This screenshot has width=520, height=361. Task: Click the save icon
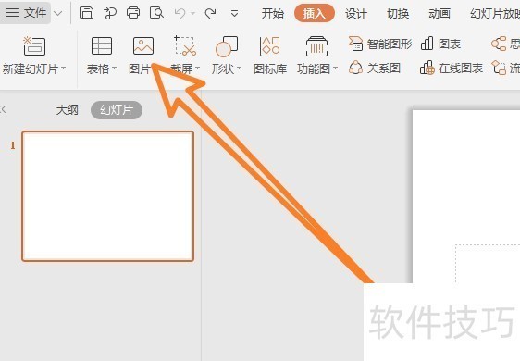(87, 13)
